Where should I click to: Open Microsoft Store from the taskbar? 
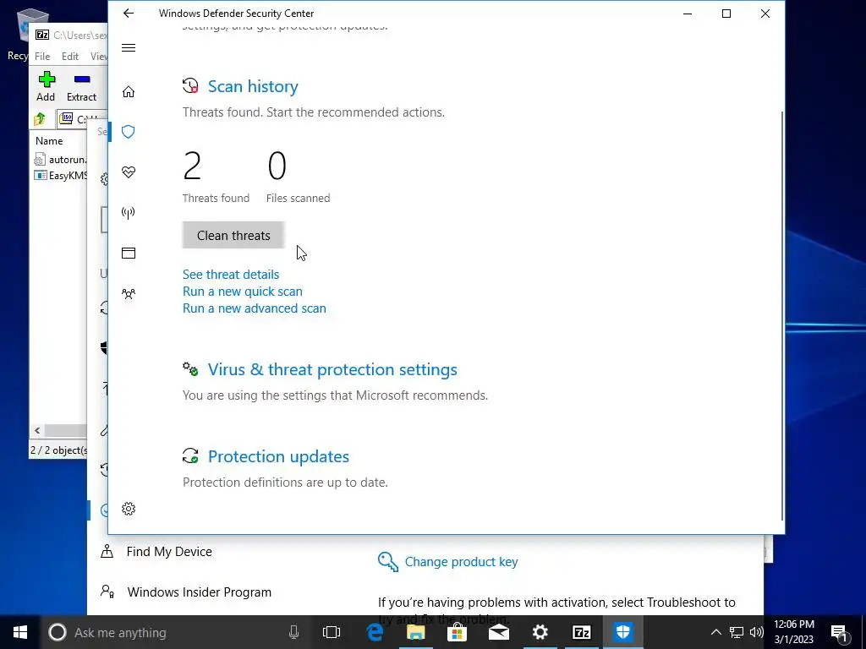458,632
